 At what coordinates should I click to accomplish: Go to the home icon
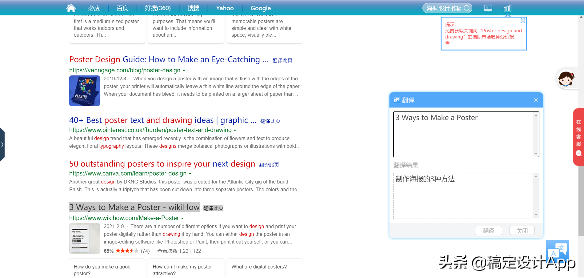(71, 8)
